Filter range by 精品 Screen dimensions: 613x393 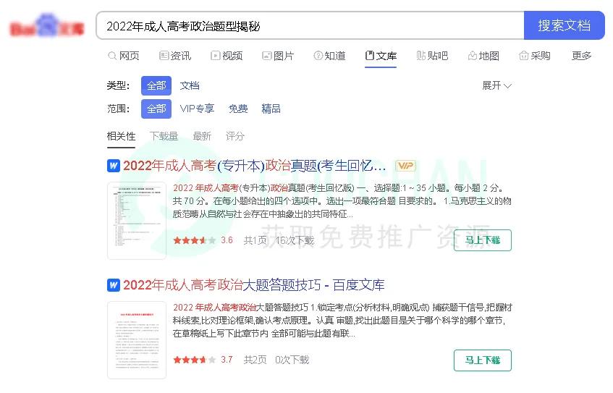pos(271,109)
